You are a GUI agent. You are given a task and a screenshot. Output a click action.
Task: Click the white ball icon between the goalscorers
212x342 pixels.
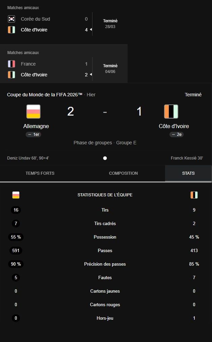point(105,158)
